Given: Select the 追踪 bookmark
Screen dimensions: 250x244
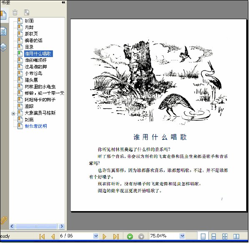Looking at the screenshot, I should [29, 106].
